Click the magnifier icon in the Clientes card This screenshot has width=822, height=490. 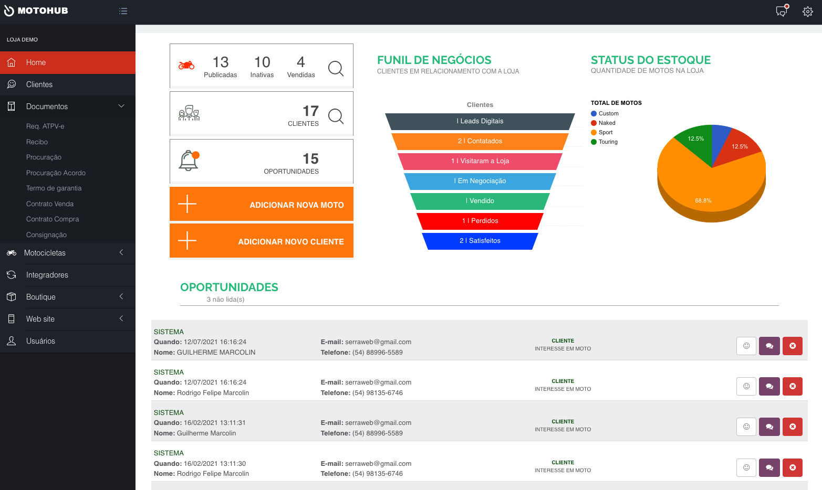tap(336, 115)
